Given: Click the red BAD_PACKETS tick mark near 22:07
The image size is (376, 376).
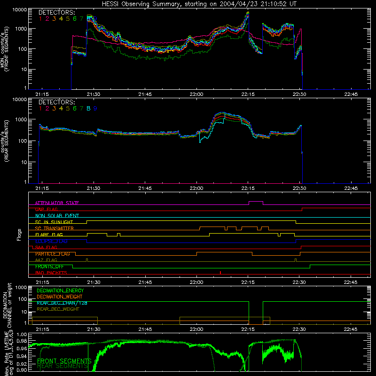Looking at the screenshot, I should tap(220, 273).
